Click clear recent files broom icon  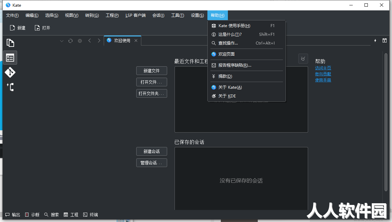(303, 59)
